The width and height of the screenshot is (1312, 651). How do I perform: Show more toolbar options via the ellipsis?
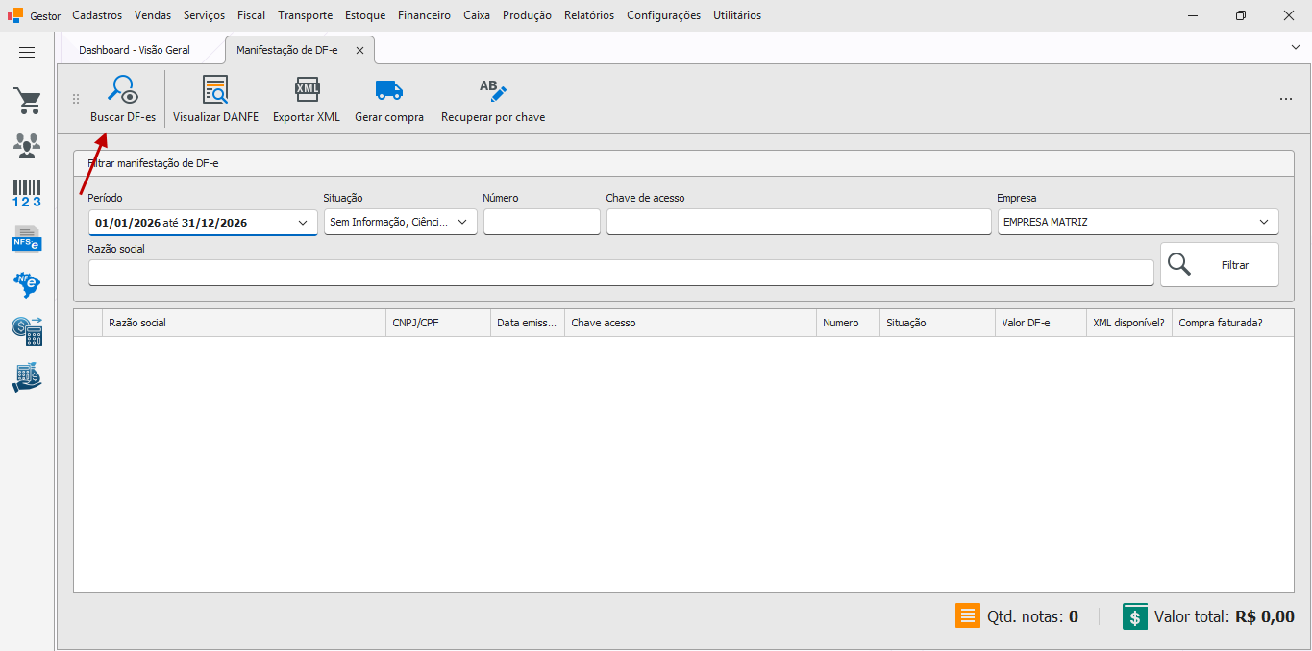(x=1286, y=99)
